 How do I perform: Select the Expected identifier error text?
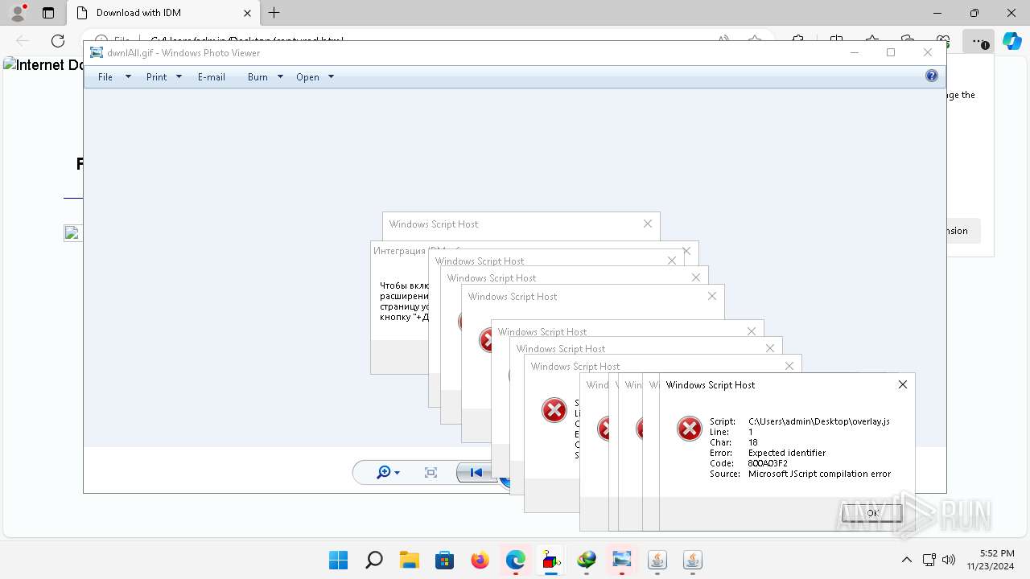click(x=787, y=453)
